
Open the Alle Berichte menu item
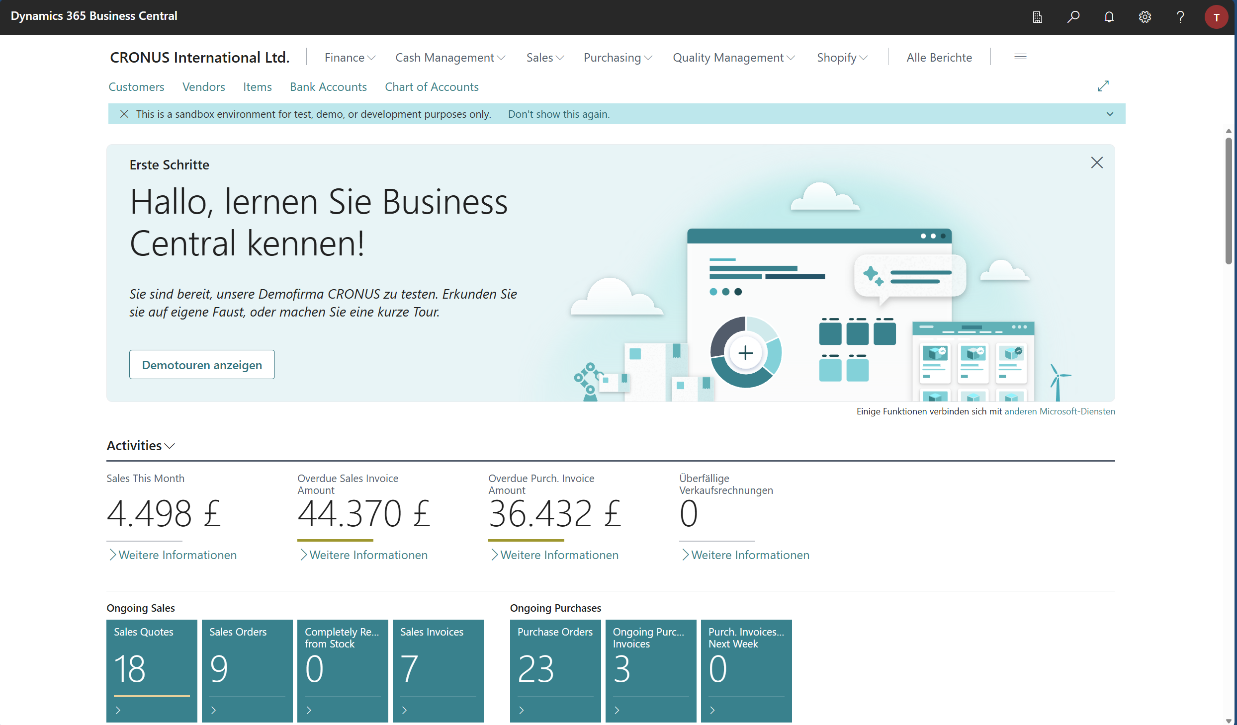point(939,58)
